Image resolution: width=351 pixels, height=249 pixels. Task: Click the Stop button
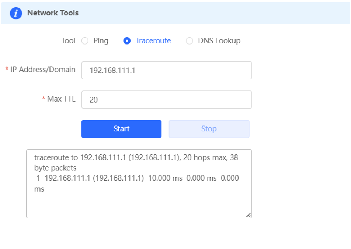click(209, 129)
